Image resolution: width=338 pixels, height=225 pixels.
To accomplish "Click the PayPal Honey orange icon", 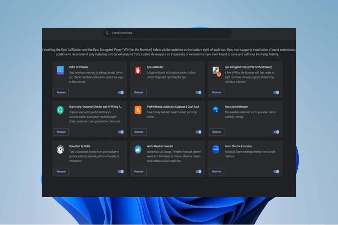I will click(x=138, y=110).
